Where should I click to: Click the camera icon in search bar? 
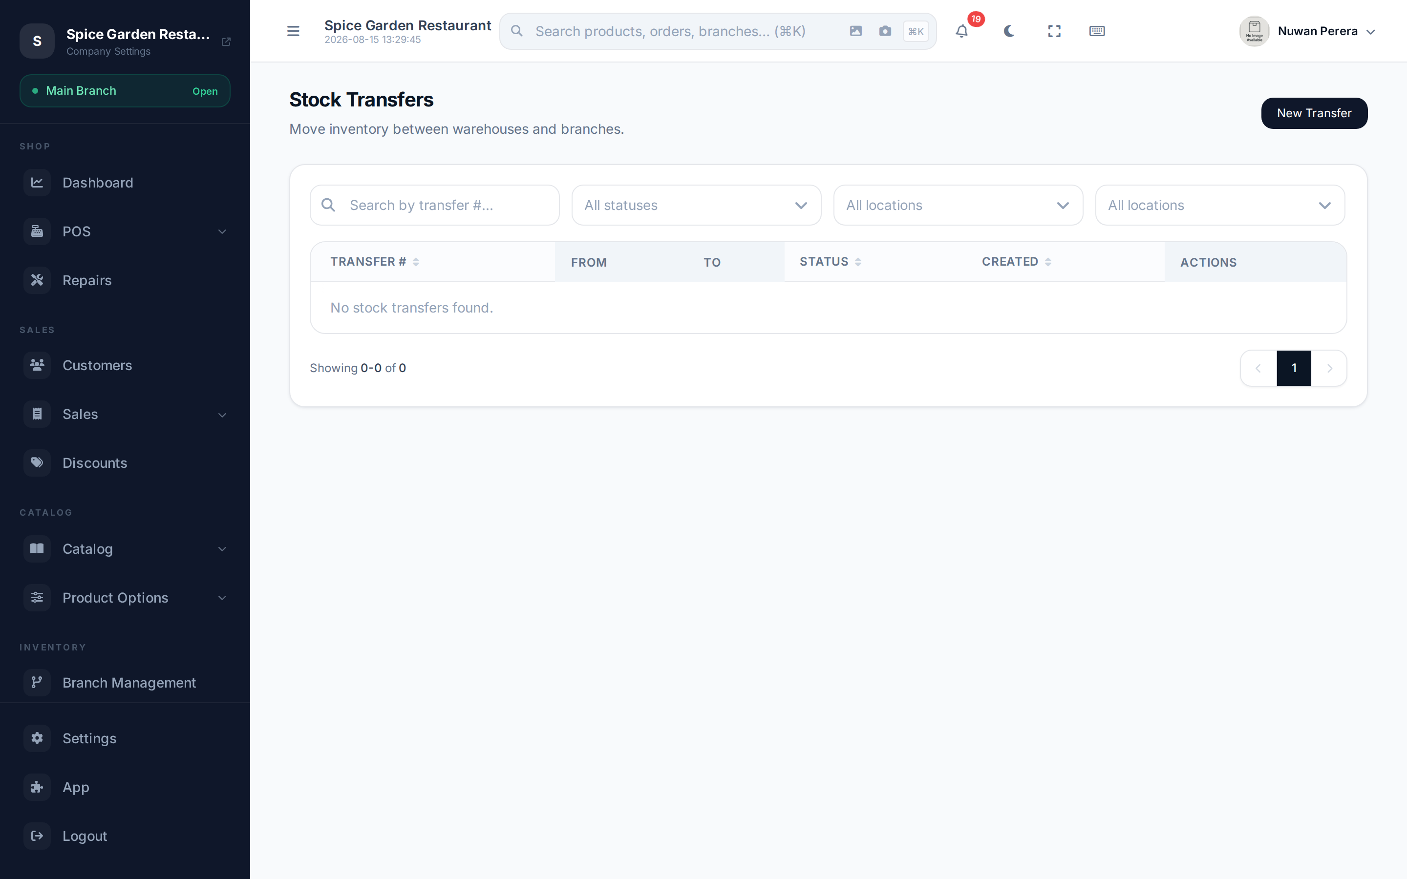pyautogui.click(x=885, y=31)
